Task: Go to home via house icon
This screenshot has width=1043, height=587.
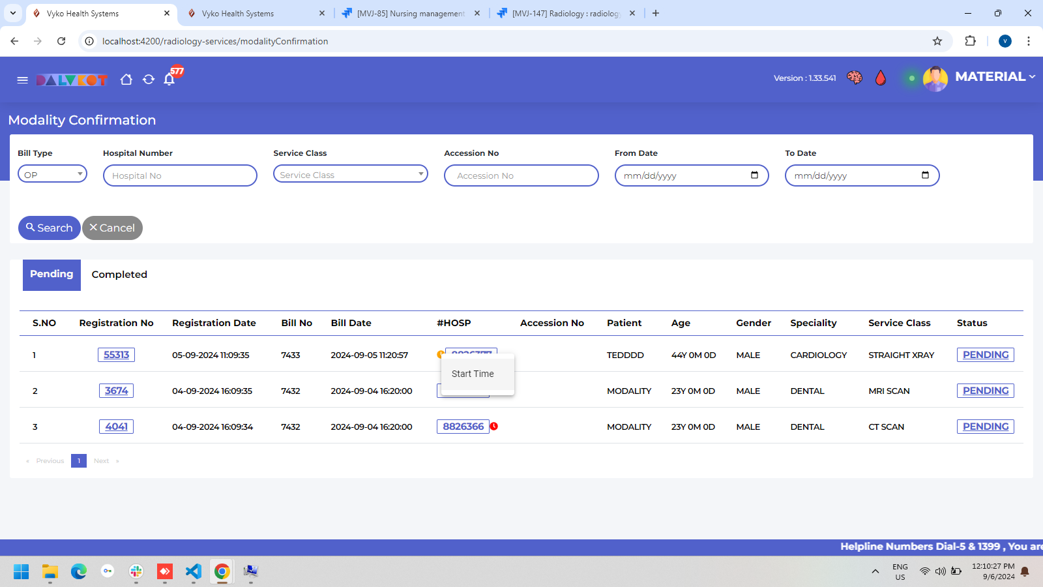Action: (x=126, y=80)
